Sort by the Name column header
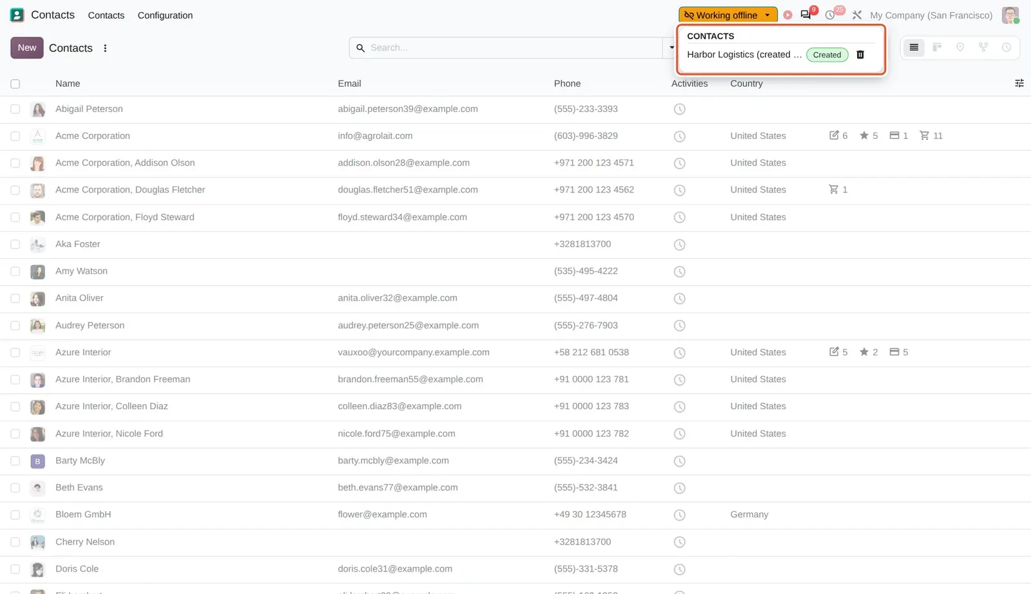Screen dimensions: 1031x594 tap(68, 84)
